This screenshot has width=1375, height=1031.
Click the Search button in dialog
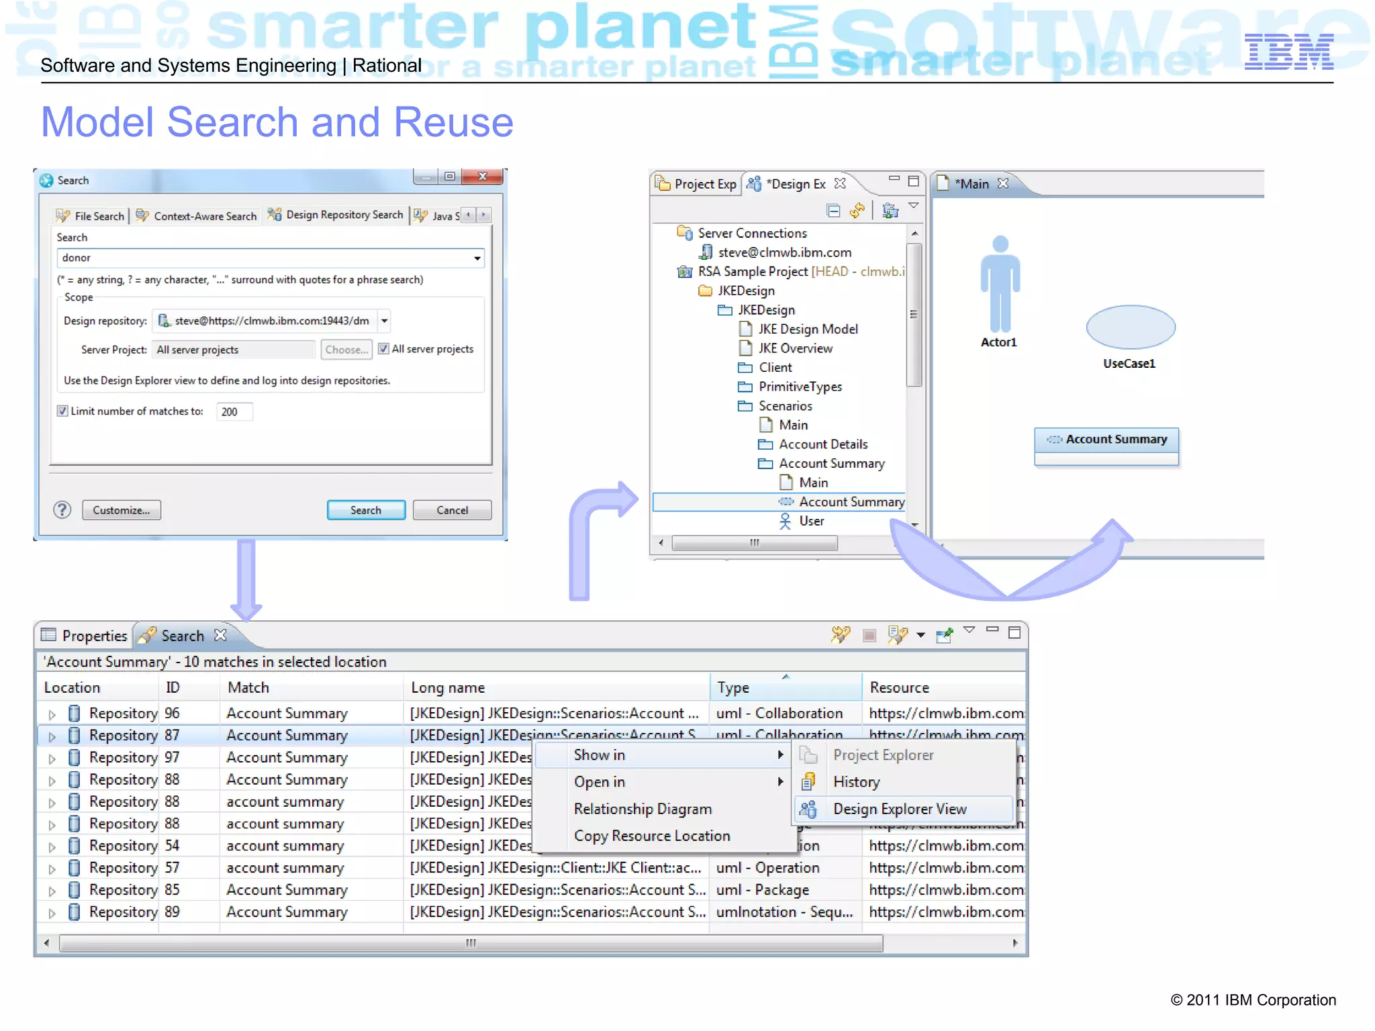366,510
